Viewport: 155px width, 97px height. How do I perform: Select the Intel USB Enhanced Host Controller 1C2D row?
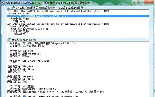[58, 24]
